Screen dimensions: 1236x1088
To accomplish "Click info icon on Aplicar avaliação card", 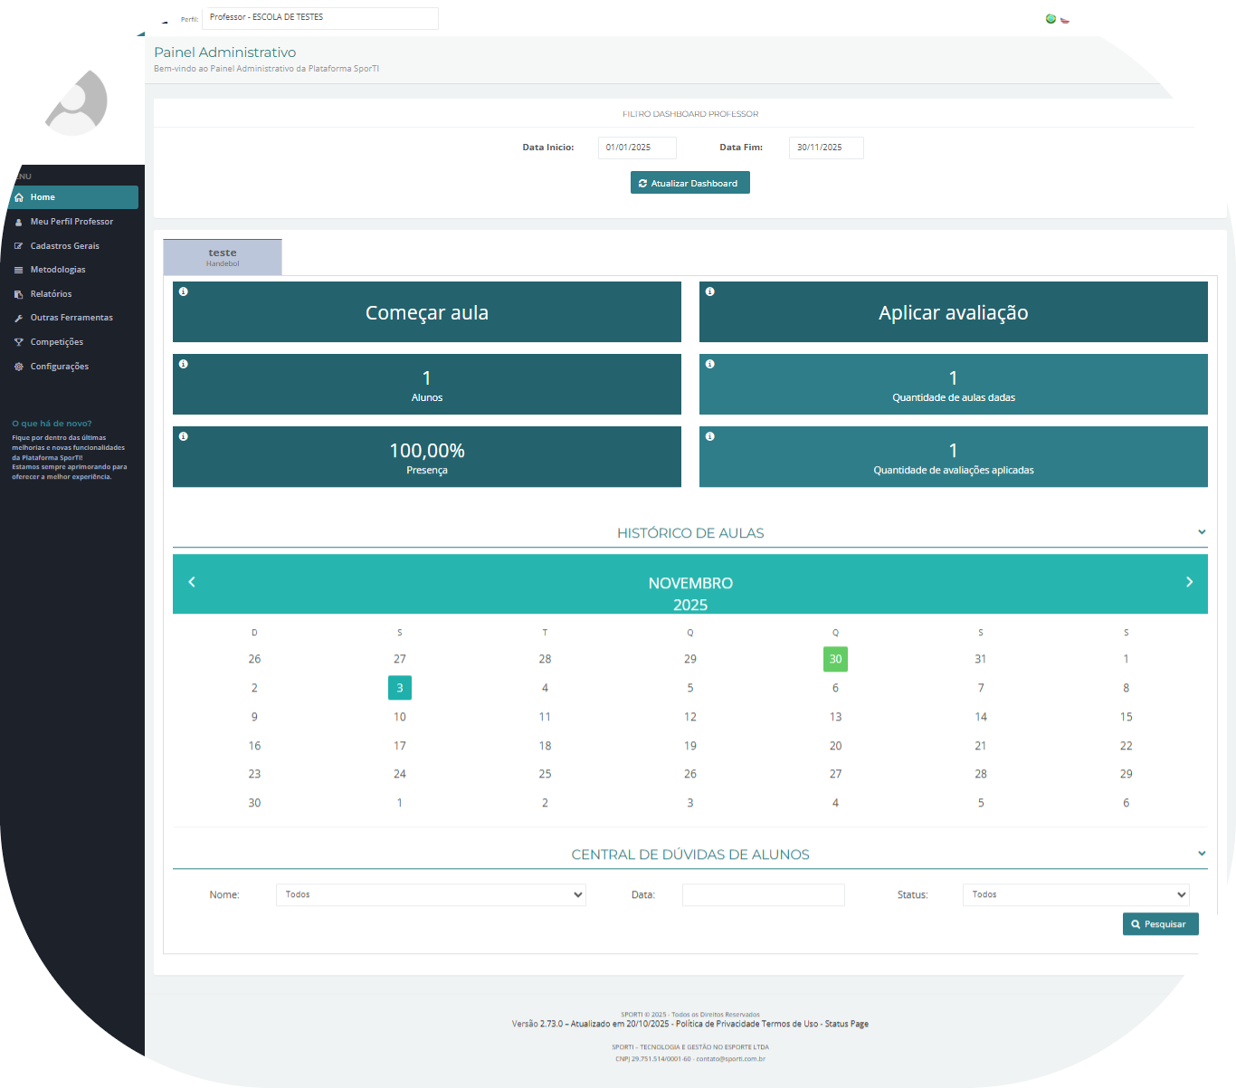I will pyautogui.click(x=710, y=291).
